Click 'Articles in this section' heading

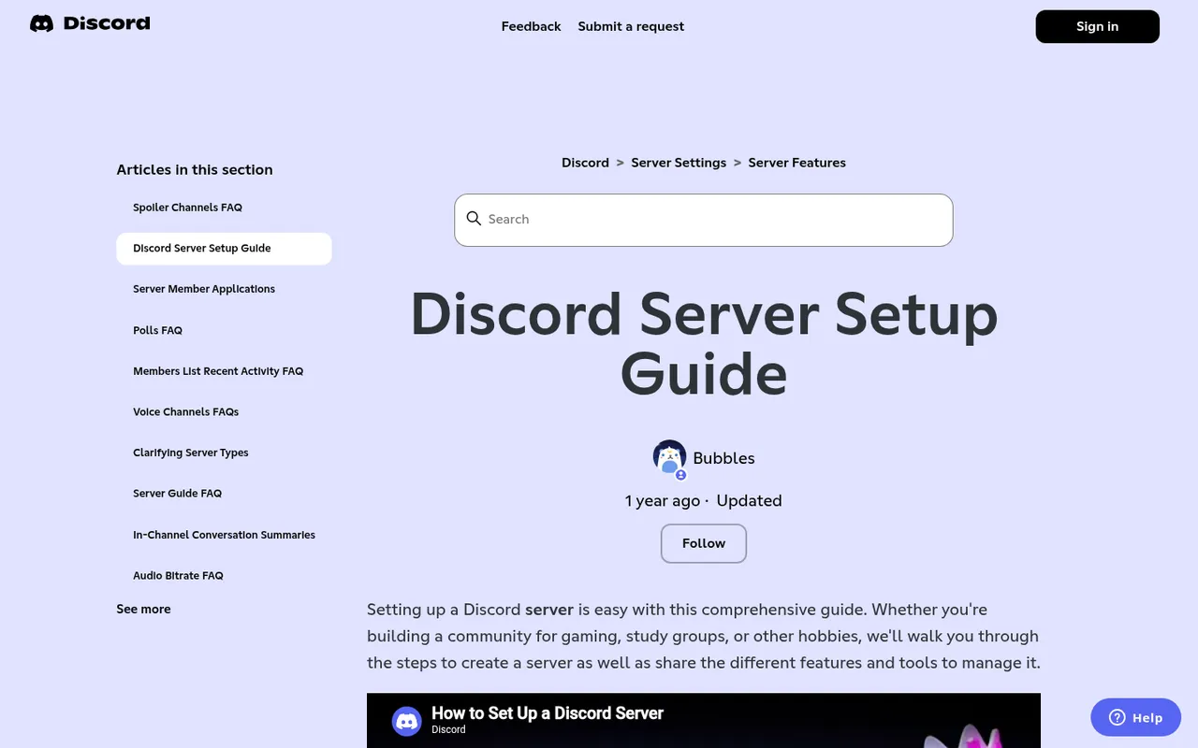[195, 169]
